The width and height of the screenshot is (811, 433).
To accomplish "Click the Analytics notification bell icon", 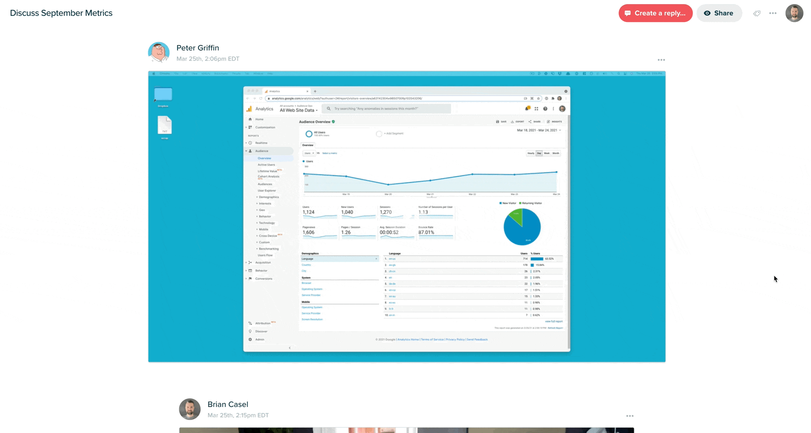I will 527,109.
